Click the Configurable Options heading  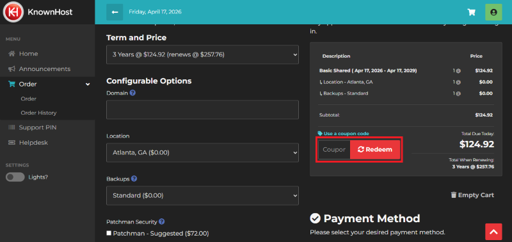(149, 81)
